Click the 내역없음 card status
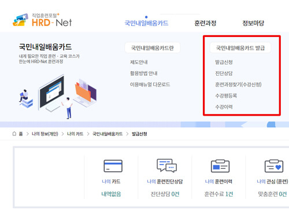This screenshot has width=289, height=214. pyautogui.click(x=111, y=194)
